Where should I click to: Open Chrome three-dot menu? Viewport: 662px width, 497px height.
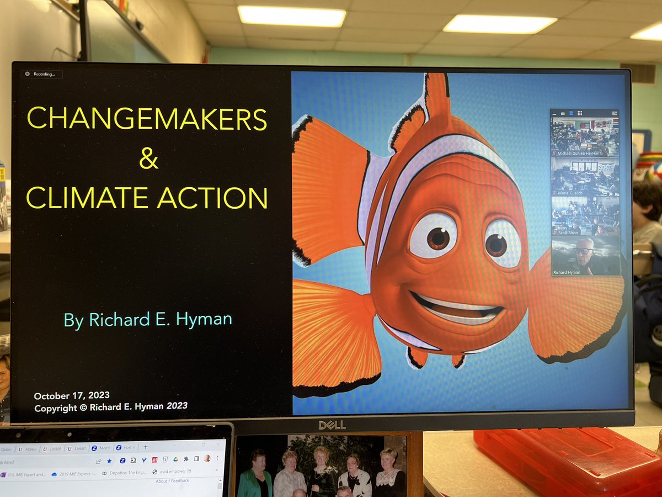[217, 458]
